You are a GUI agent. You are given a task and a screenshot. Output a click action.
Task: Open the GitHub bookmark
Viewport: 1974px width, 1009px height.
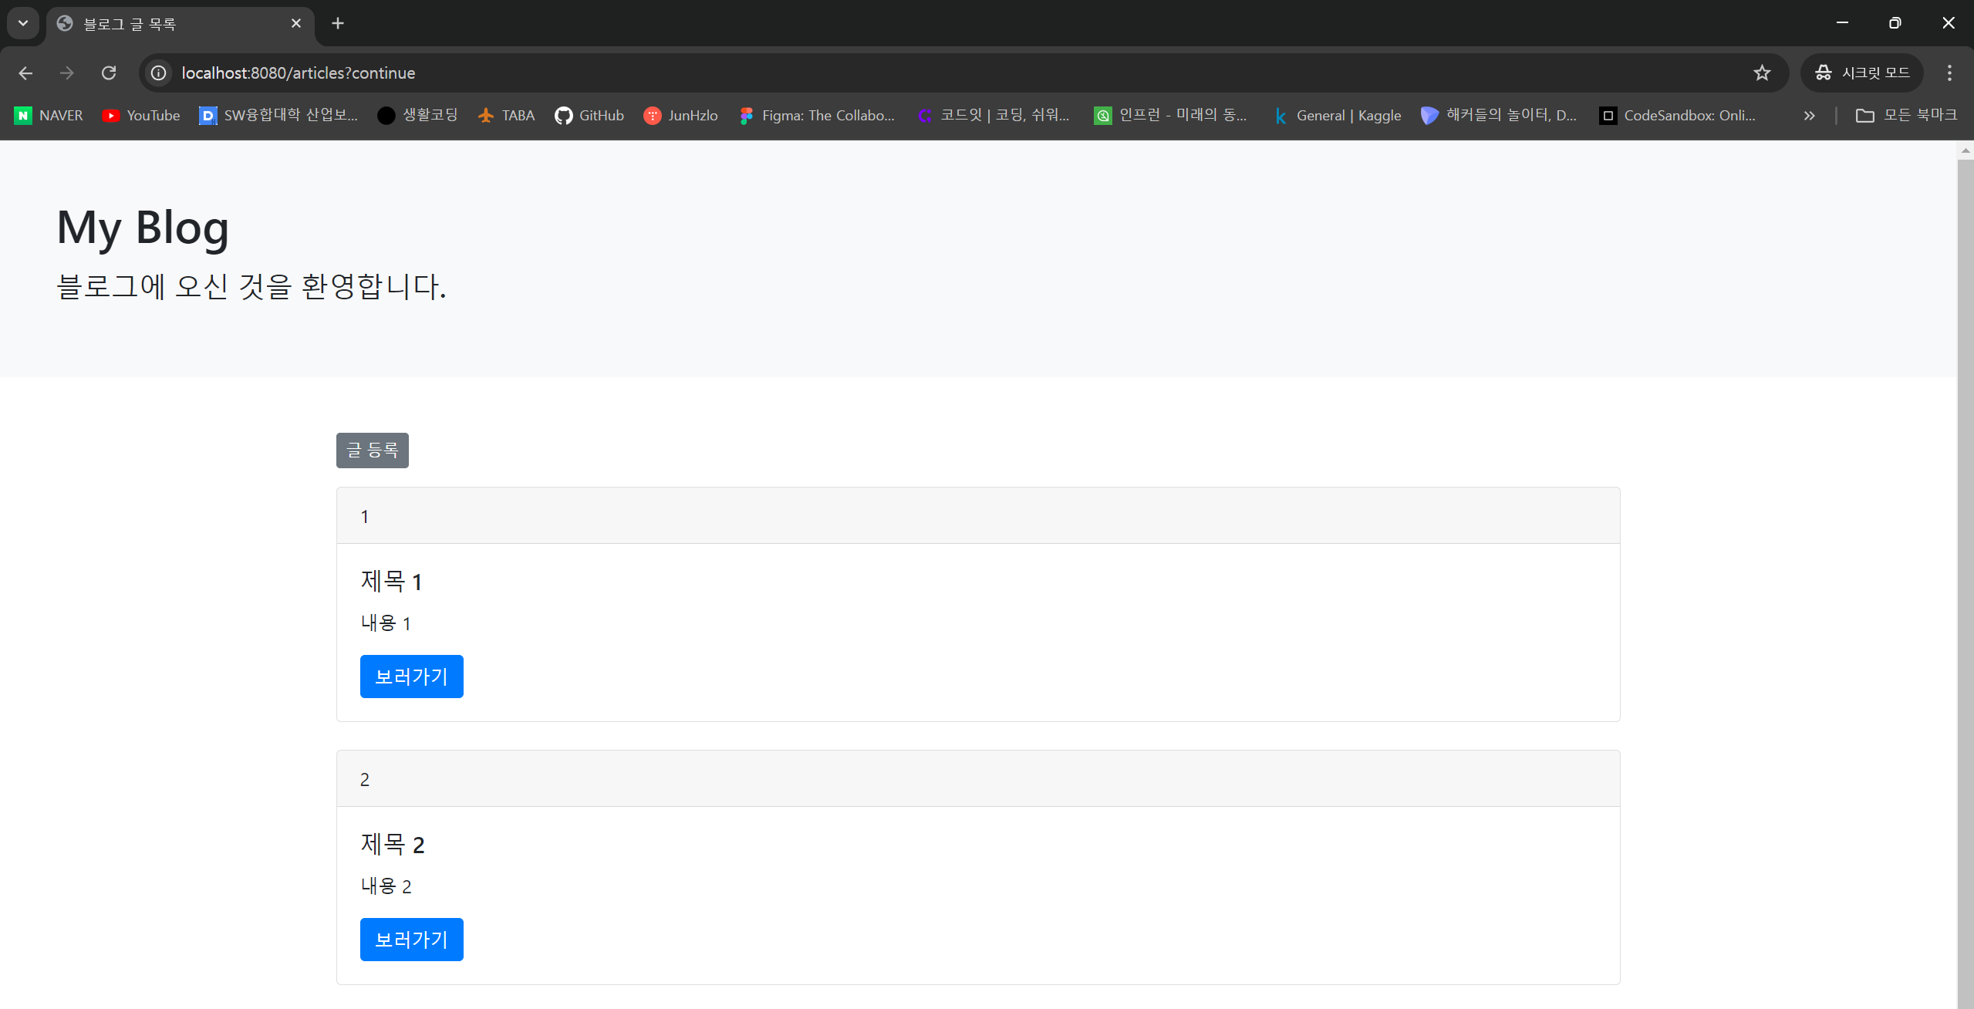coord(589,116)
